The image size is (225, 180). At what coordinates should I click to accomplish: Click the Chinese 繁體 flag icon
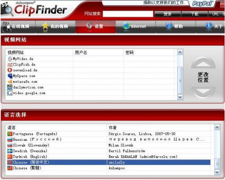[x=10, y=168]
